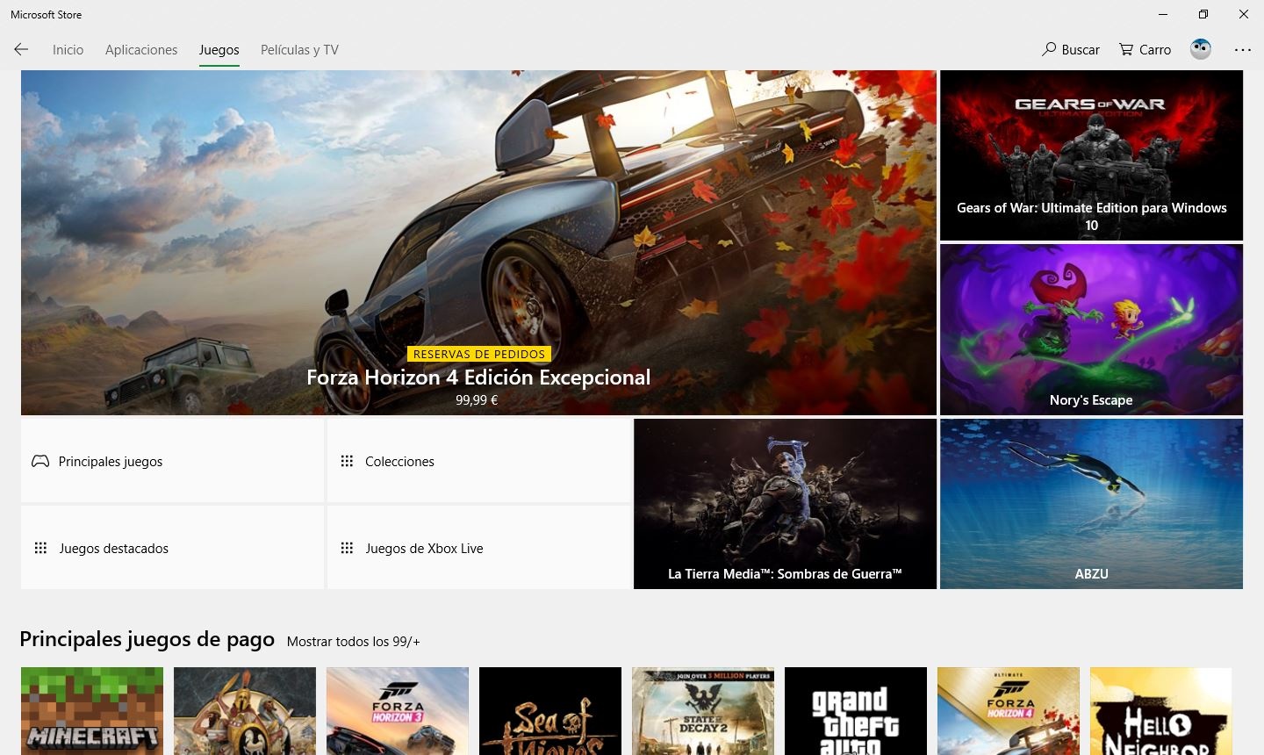The image size is (1264, 755).
Task: Open the shopping cart icon
Action: (x=1126, y=49)
